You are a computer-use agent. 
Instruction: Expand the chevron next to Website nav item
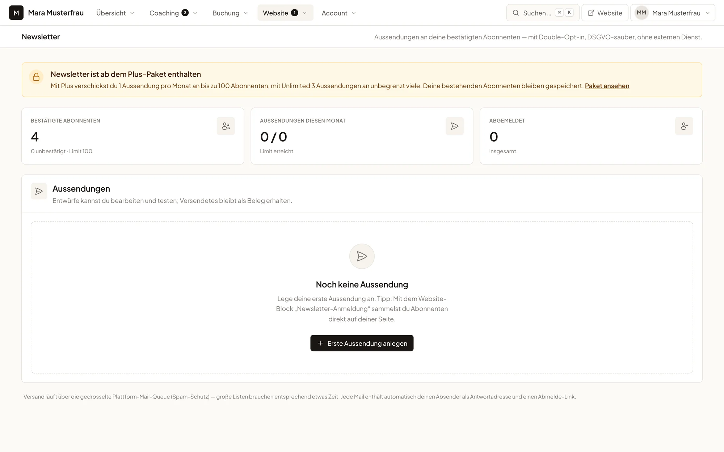[x=304, y=13]
